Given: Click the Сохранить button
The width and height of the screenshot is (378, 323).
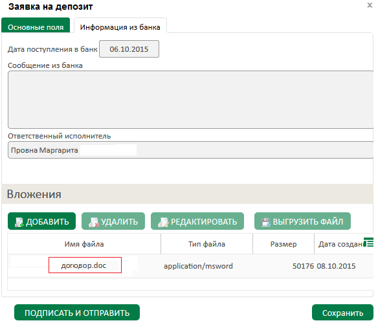Looking at the screenshot, I should pos(342,313).
